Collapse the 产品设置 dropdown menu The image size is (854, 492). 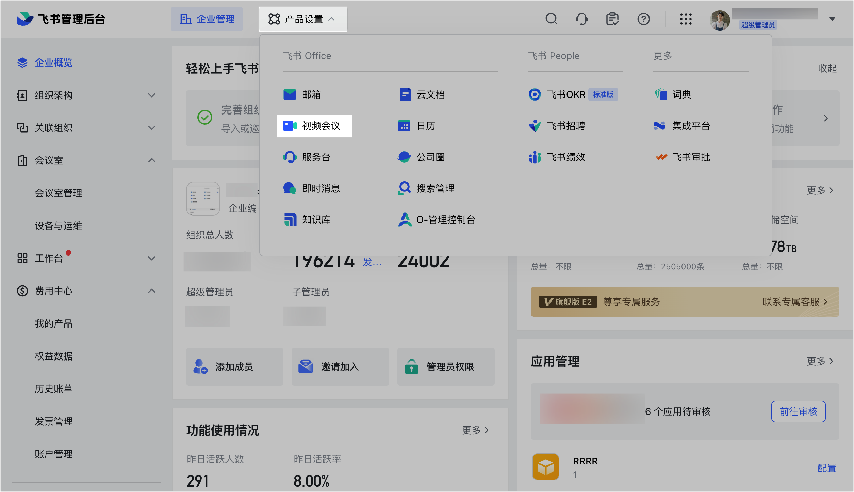tap(303, 19)
